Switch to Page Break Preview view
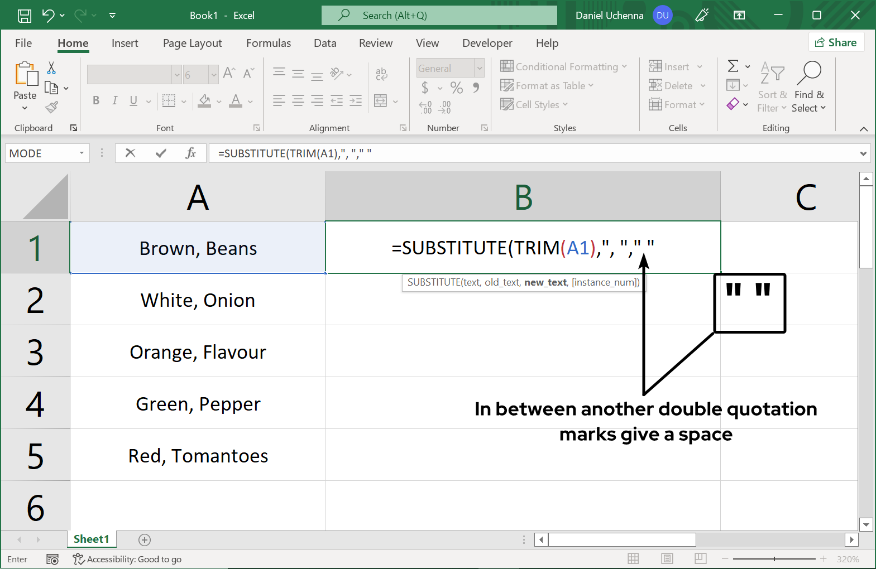The height and width of the screenshot is (569, 876). [701, 559]
